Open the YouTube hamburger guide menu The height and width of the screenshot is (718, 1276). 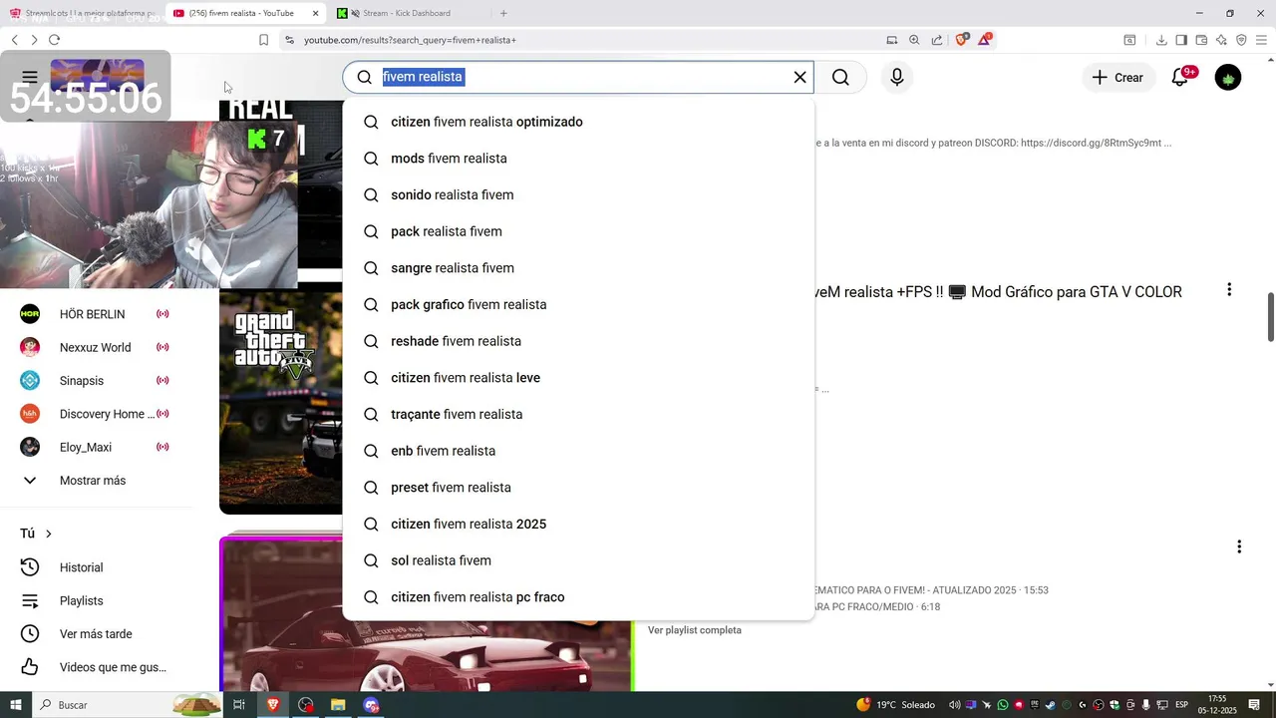coord(30,77)
